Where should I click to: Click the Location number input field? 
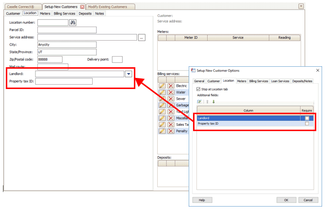click(53, 23)
